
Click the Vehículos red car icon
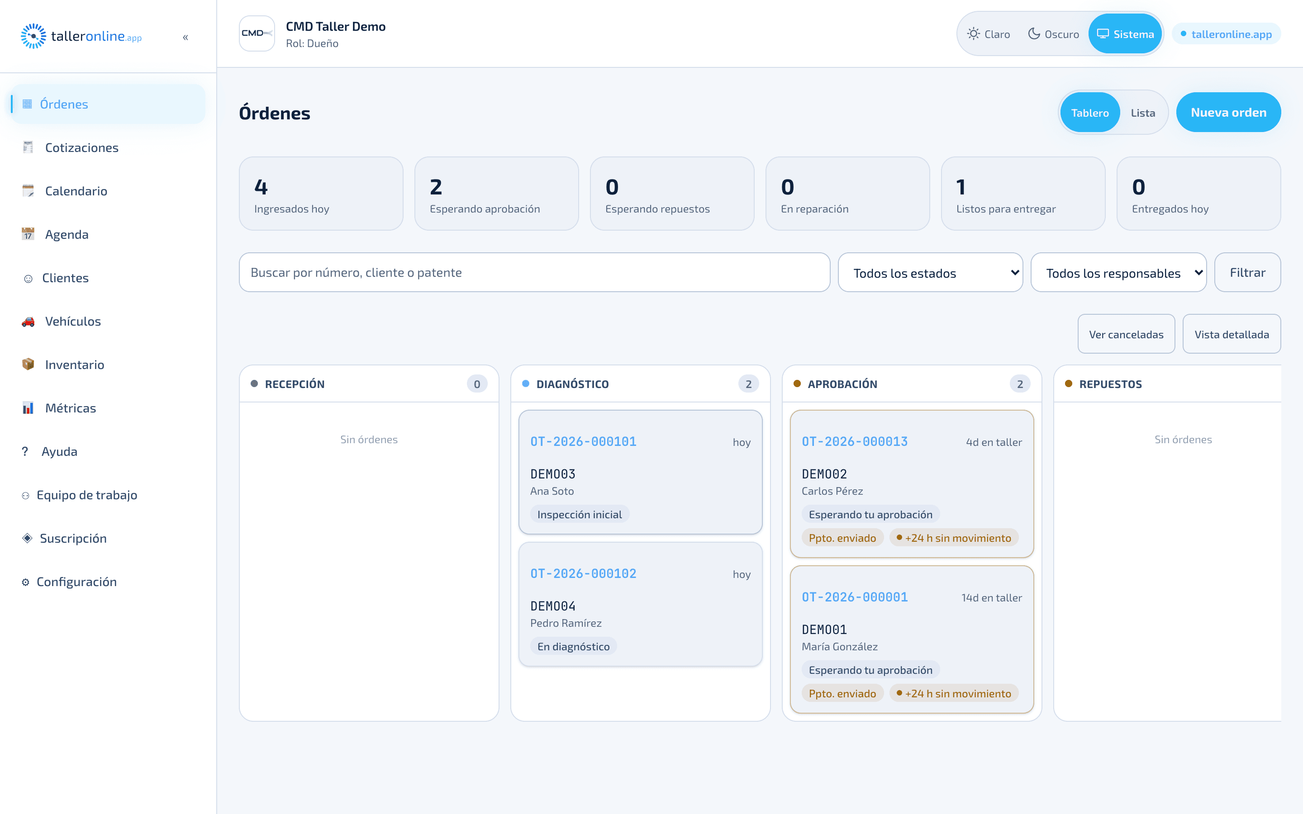[x=28, y=322]
